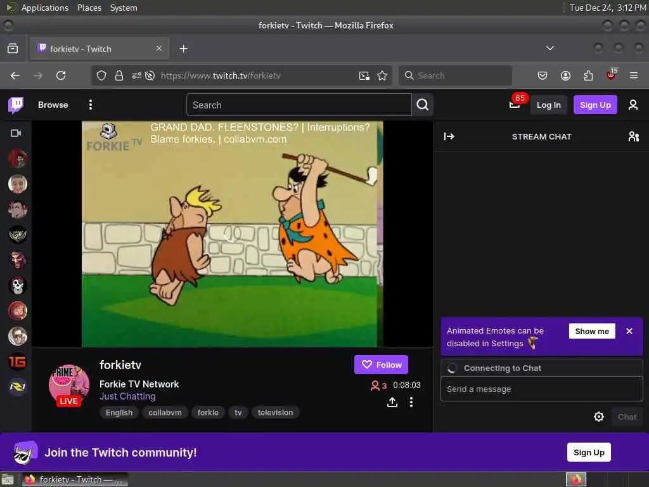
Task: Click the Twitch search magnifier button
Action: point(423,105)
